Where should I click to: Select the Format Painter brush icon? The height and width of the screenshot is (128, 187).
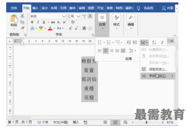[x=22, y=28]
